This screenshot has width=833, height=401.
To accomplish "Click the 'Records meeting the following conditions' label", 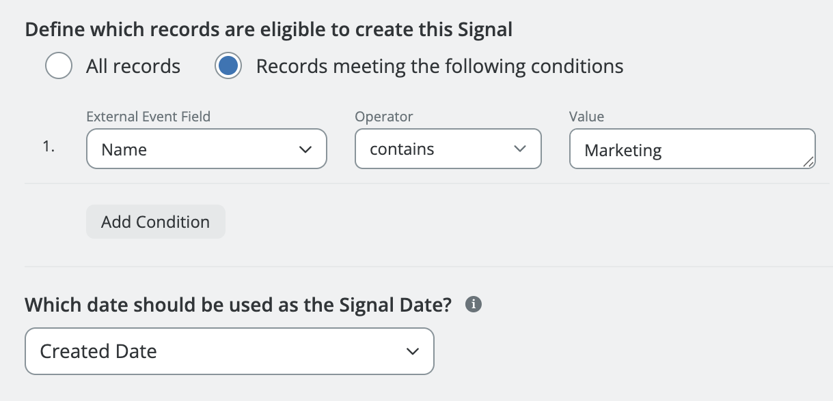I will pyautogui.click(x=439, y=66).
